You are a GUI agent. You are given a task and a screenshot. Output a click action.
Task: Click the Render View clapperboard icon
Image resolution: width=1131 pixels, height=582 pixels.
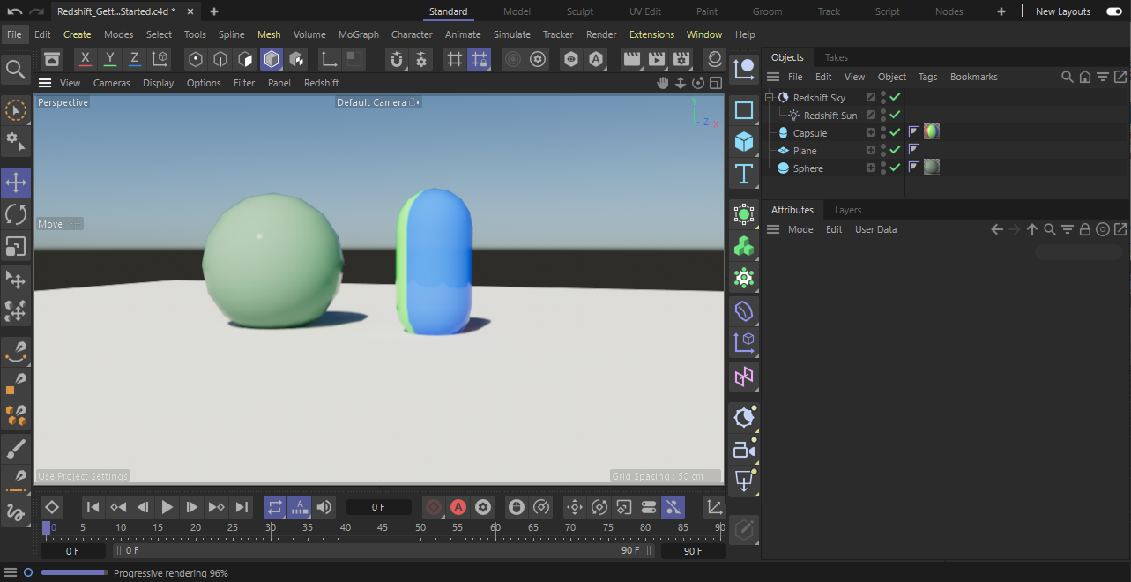[631, 59]
